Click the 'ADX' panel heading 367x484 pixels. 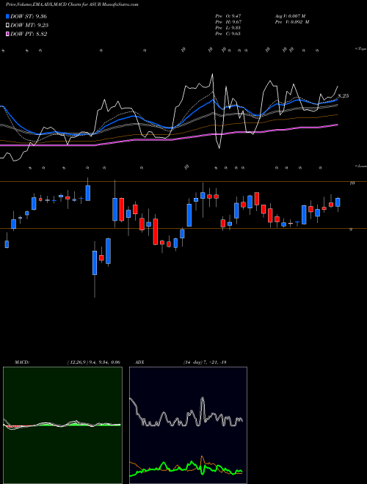(139, 362)
